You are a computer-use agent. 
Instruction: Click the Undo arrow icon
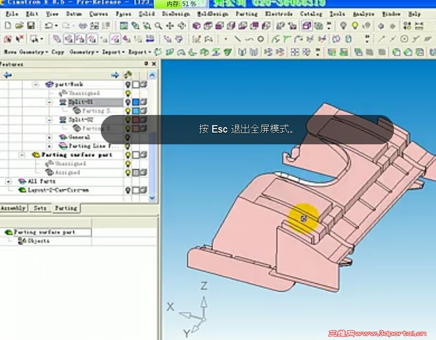[49, 26]
